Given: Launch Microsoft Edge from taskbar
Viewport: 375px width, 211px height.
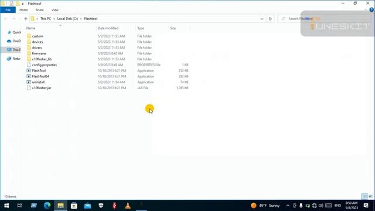Looking at the screenshot, I should pos(47,206).
